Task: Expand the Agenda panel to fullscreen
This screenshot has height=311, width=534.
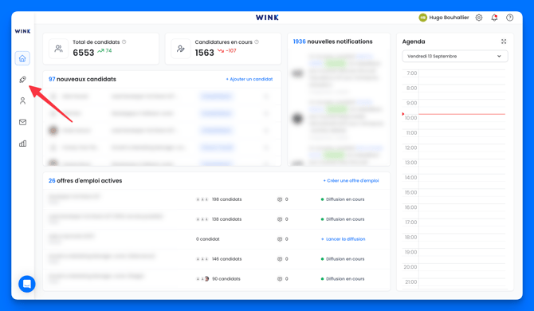Action: pos(504,41)
